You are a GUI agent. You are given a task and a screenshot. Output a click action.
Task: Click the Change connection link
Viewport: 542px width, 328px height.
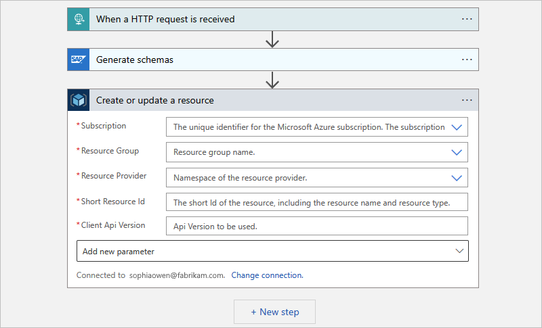pos(267,275)
